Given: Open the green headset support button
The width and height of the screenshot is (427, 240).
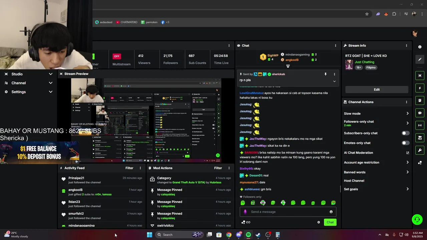Looking at the screenshot, I should click(x=417, y=219).
